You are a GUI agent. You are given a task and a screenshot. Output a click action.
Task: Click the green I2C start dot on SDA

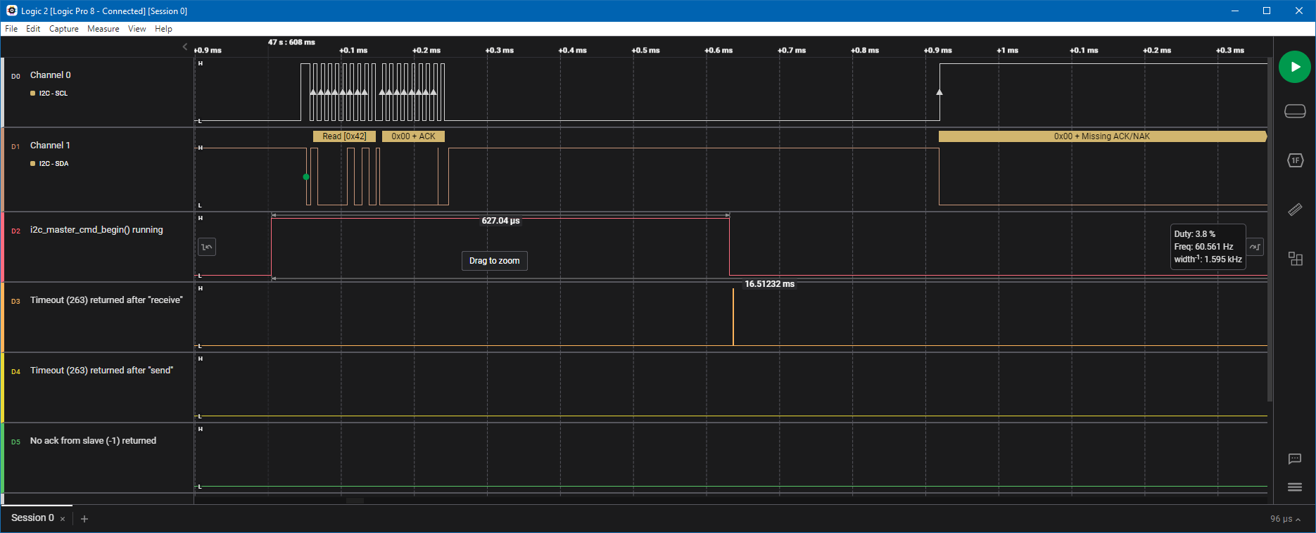tap(306, 177)
